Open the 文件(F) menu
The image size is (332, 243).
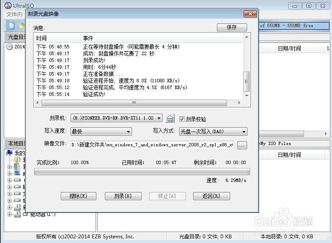tap(14, 14)
